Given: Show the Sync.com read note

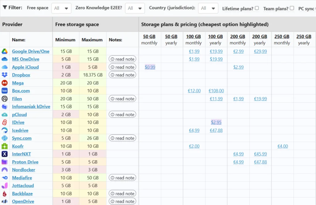Looking at the screenshot, I should click(123, 138).
